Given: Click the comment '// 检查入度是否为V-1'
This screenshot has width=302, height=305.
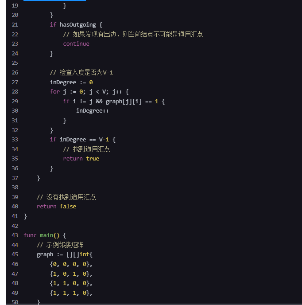Looking at the screenshot, I should (x=81, y=73).
